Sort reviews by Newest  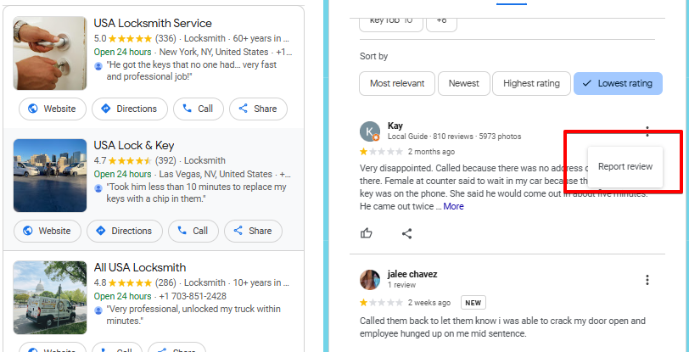coord(463,83)
